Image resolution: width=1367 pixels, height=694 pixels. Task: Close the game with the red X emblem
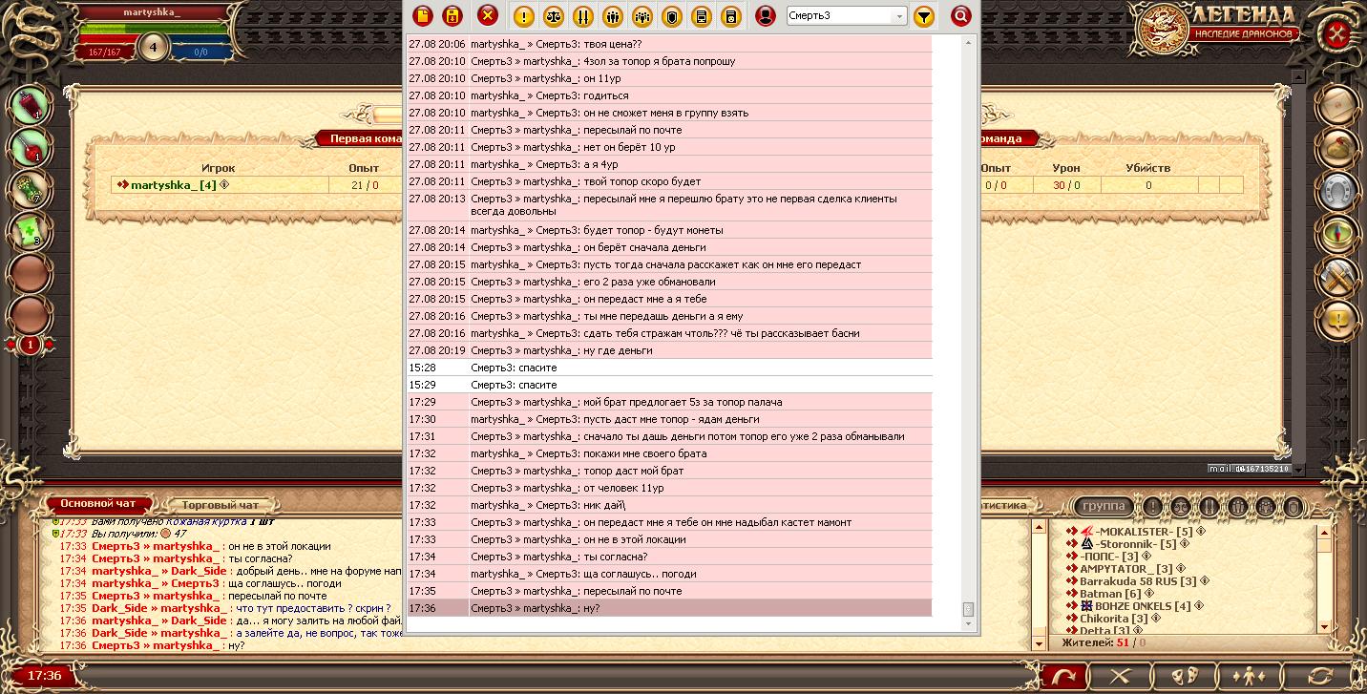(1338, 35)
